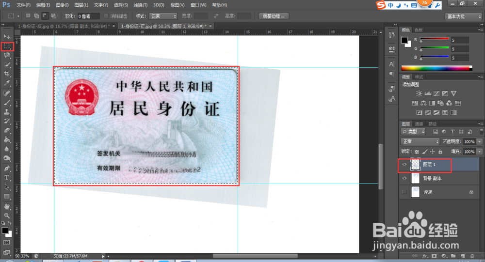This screenshot has height=262, width=485.
Task: Select the Blur tool
Action: pos(7,149)
